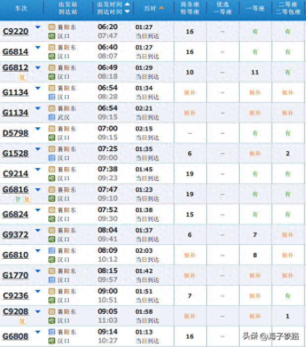Screen dimensions: 306x347
Task: Expand stop list arrow beside D5798
Action: (x=38, y=129)
